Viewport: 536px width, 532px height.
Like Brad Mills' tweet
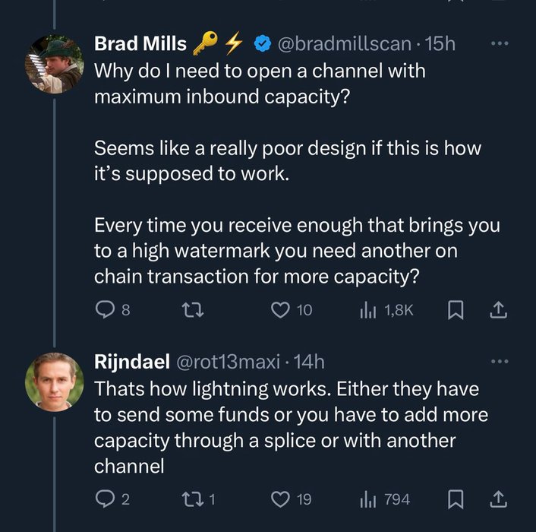click(x=281, y=310)
